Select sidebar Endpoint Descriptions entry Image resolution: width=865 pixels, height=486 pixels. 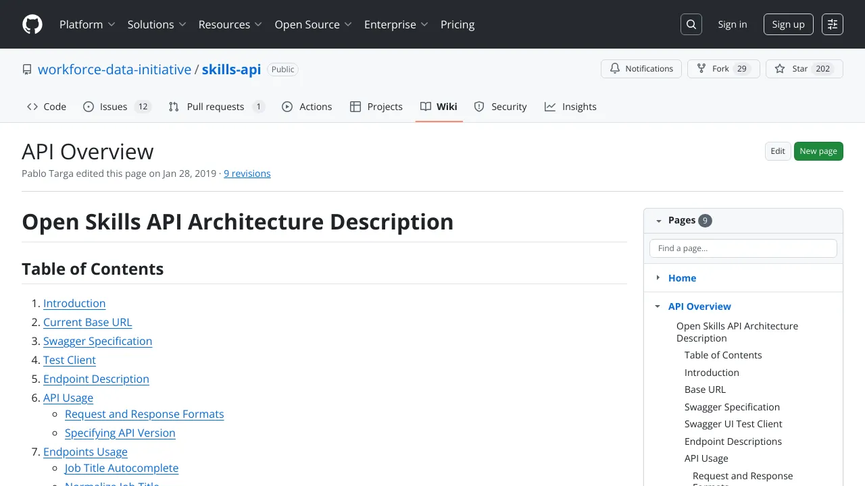(733, 441)
